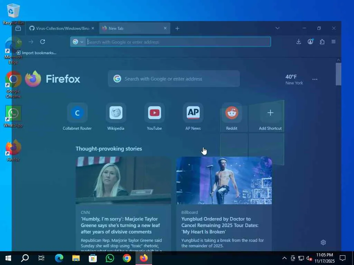
Task: Open the Yungblud concert story thumbnail
Action: pyautogui.click(x=224, y=180)
